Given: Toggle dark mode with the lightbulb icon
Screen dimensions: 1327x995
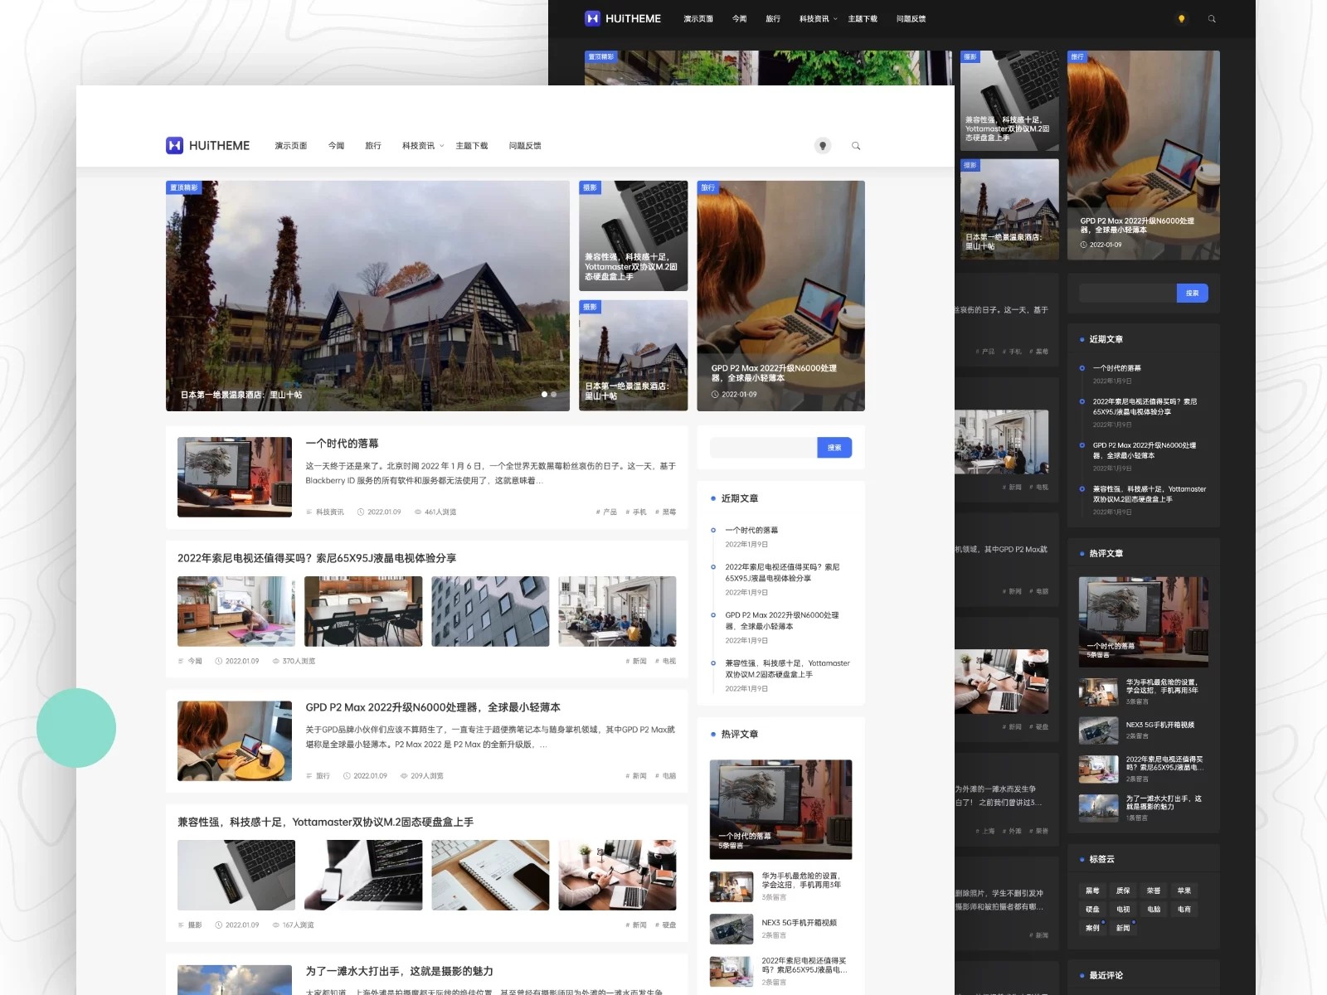Looking at the screenshot, I should [x=822, y=145].
